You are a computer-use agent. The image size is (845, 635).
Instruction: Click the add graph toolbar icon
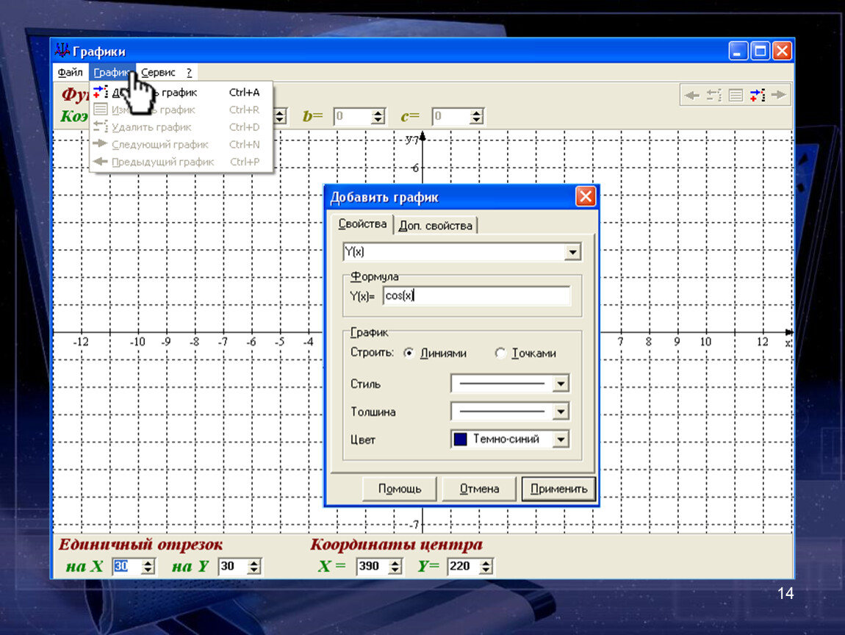click(x=758, y=96)
